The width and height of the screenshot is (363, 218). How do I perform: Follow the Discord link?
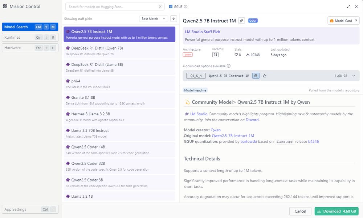click(252, 120)
